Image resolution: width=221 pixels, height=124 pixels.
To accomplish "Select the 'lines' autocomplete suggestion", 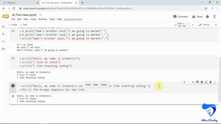I will (x=88, y=85).
